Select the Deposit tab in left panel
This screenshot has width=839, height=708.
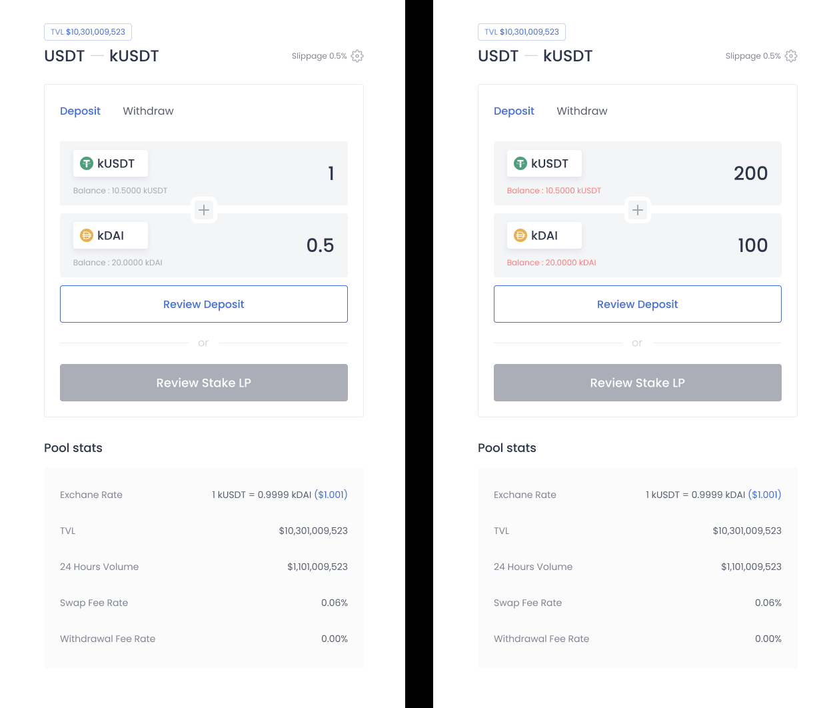coord(80,111)
